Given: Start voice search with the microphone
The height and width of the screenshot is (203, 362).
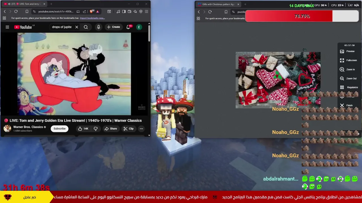Looking at the screenshot, I should [98, 27].
